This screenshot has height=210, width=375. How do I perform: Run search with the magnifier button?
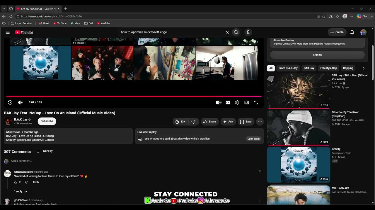click(x=236, y=32)
